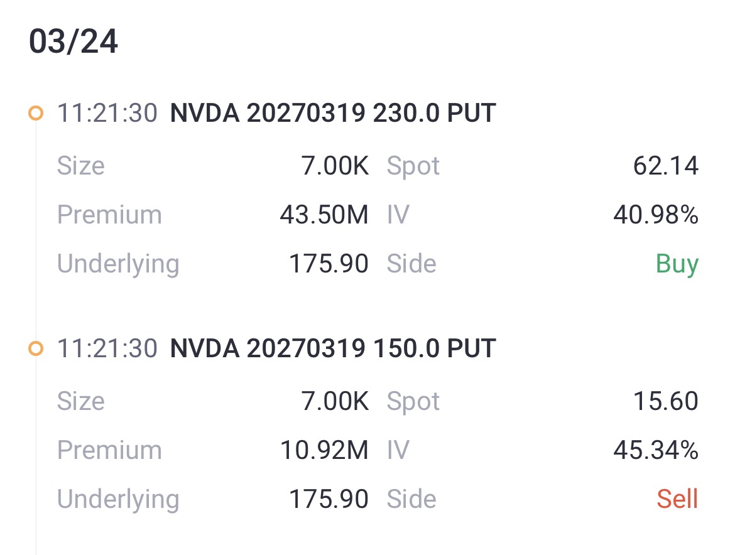Select the 10.92M premium value
Viewport: 735px width, 555px height.
click(324, 451)
